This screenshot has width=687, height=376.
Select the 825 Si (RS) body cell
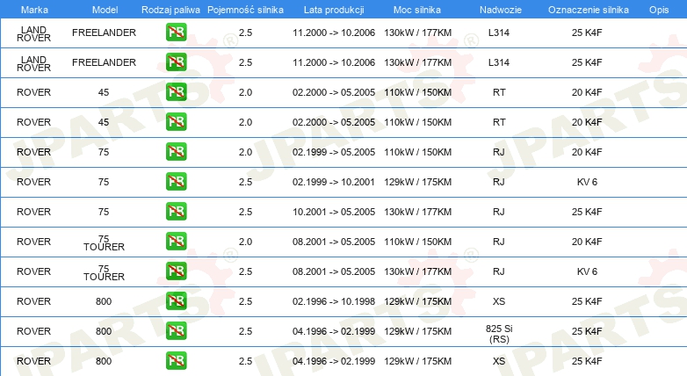(x=499, y=334)
